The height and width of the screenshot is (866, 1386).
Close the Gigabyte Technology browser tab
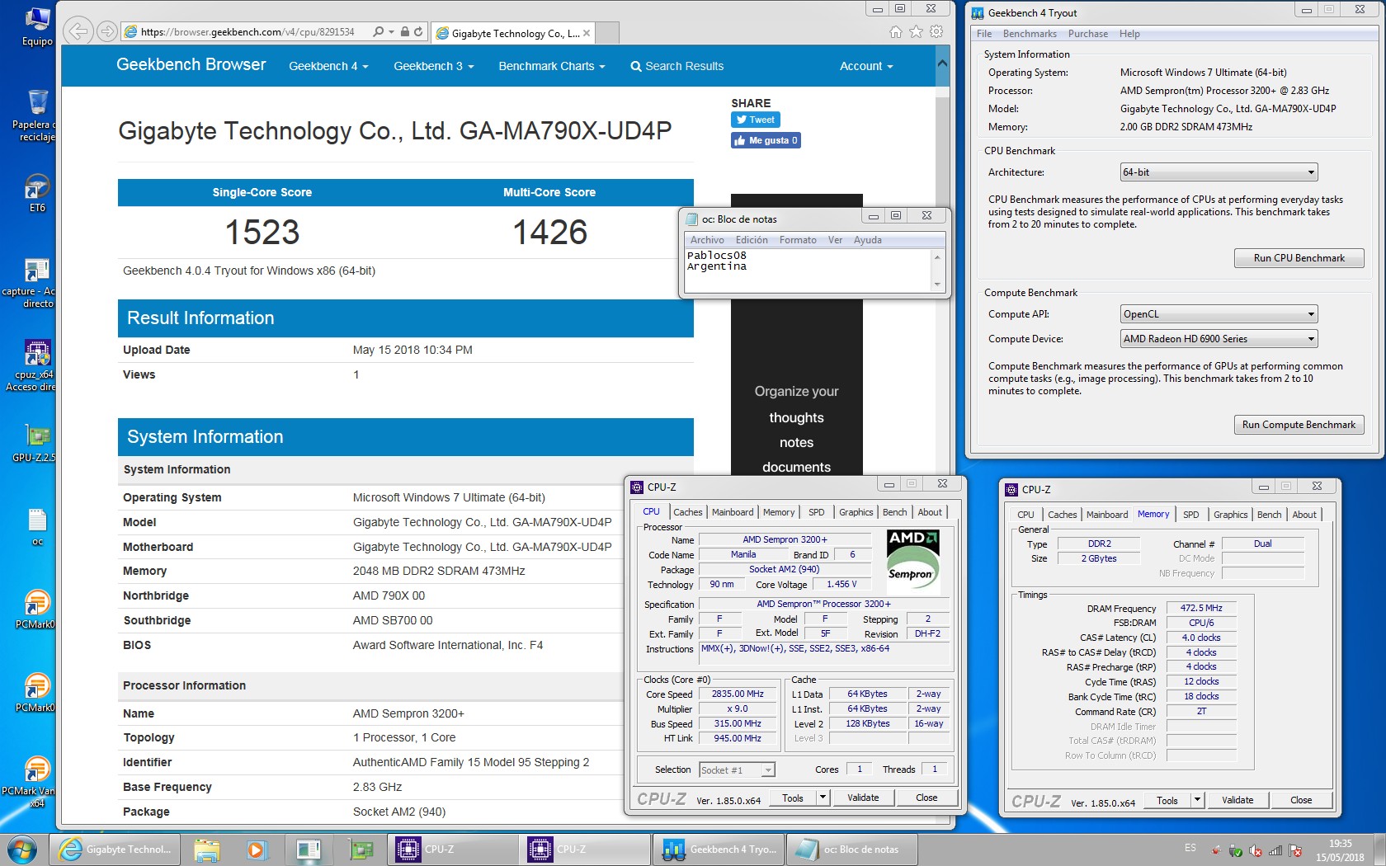(x=587, y=34)
